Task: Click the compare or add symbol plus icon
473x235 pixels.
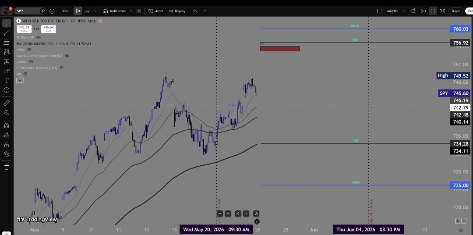Action: (52, 11)
